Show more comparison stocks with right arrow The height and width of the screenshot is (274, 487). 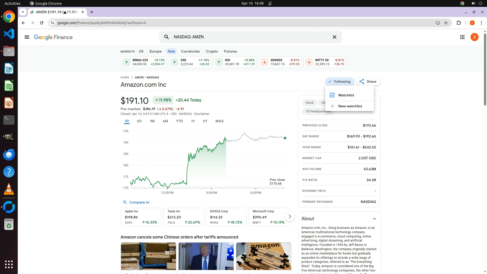[290, 216]
